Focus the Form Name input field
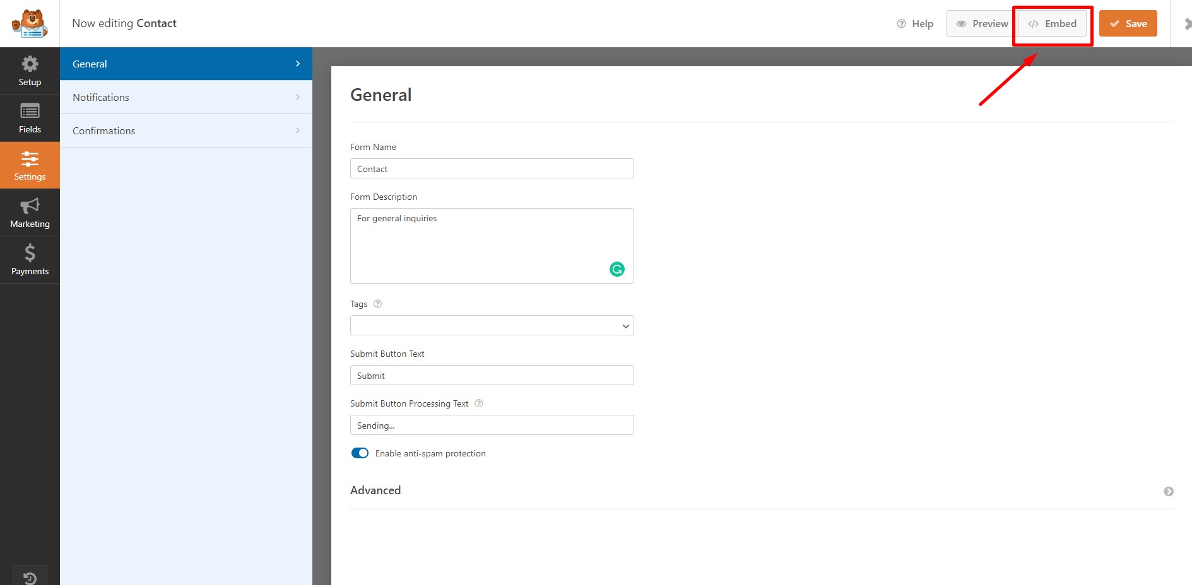1192x585 pixels. click(x=492, y=168)
